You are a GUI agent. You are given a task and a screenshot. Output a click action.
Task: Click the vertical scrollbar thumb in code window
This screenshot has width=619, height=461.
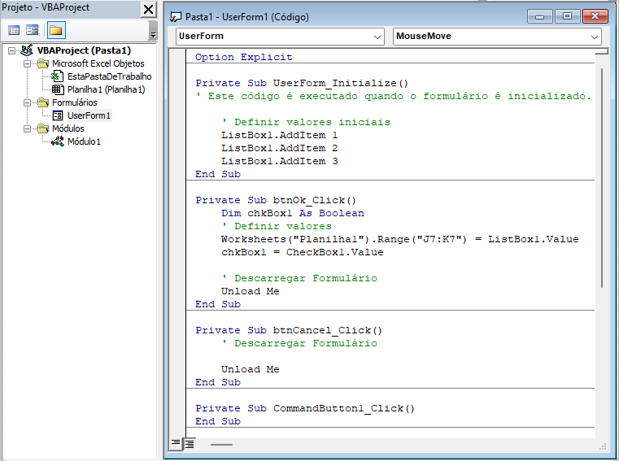pyautogui.click(x=602, y=177)
